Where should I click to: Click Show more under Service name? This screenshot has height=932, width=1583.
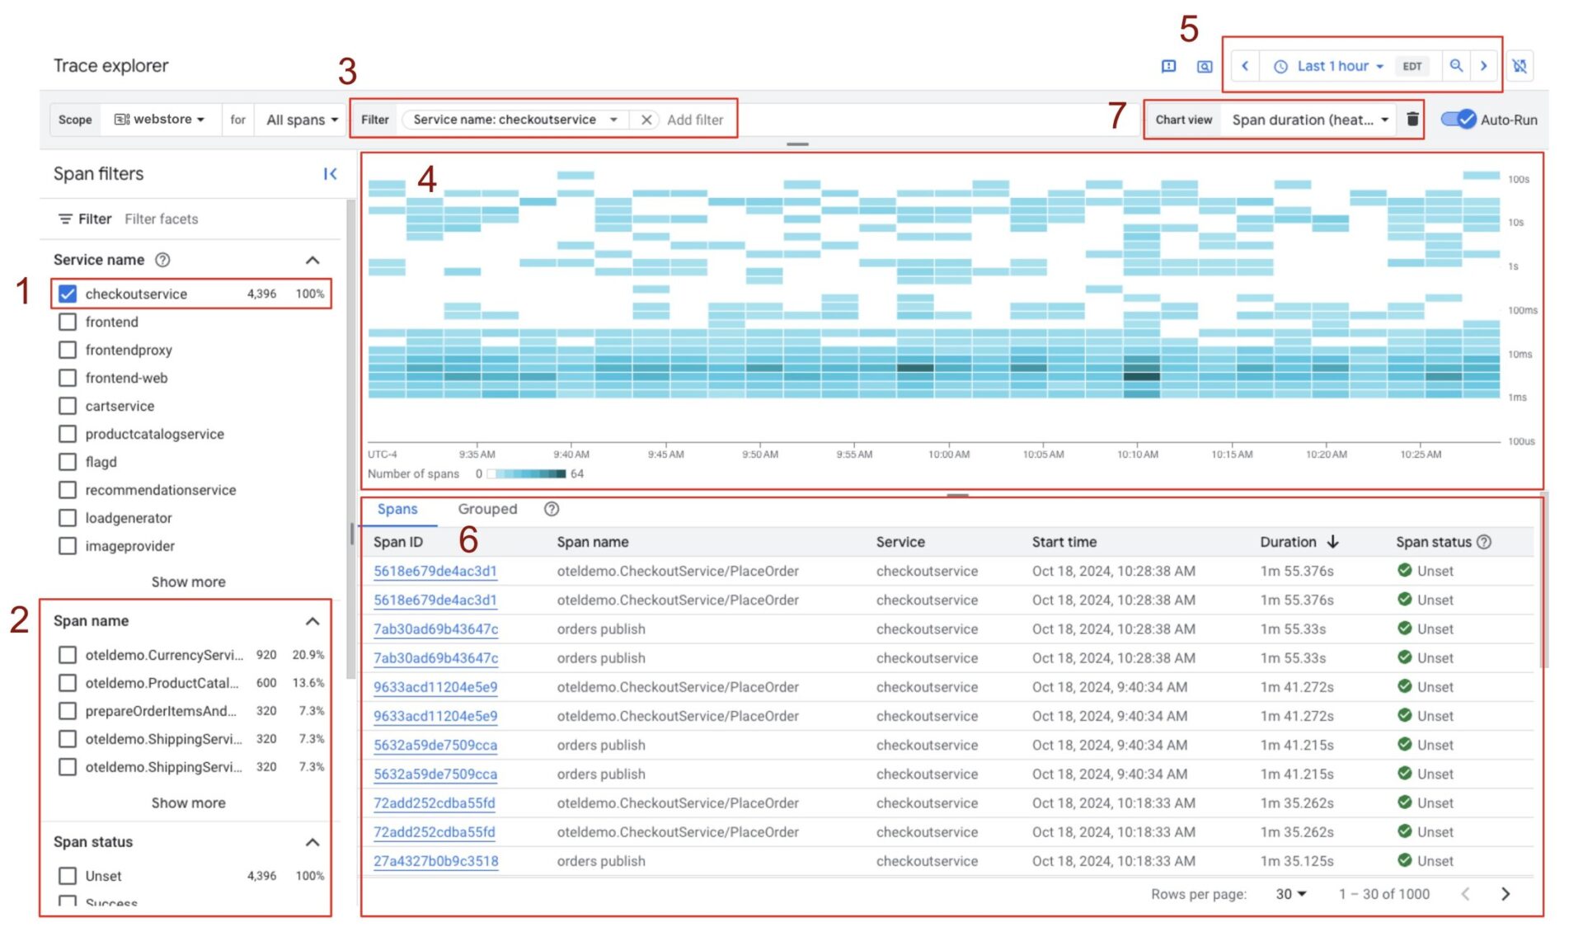pyautogui.click(x=188, y=581)
